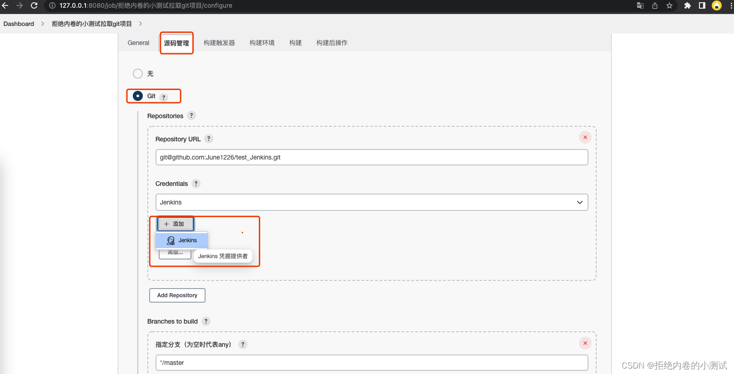The height and width of the screenshot is (374, 734).
Task: Click the Jenkins icon in the dropdown menu
Action: [x=171, y=240]
